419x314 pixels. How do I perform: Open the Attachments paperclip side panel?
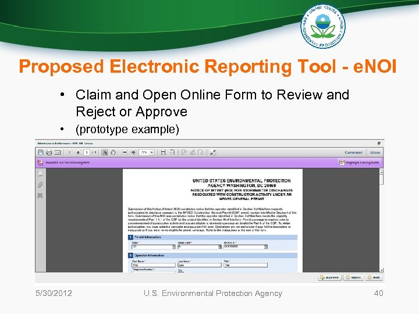tap(40, 184)
